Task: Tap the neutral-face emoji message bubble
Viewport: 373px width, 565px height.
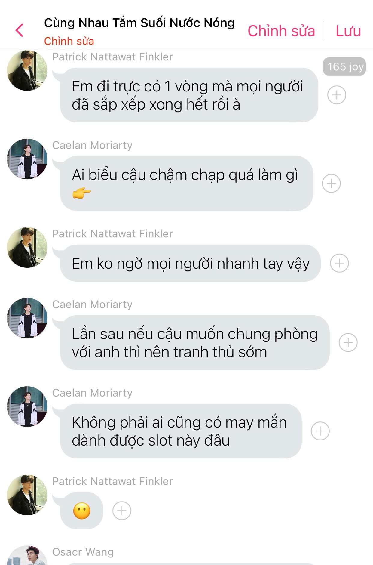Action: pos(82,511)
